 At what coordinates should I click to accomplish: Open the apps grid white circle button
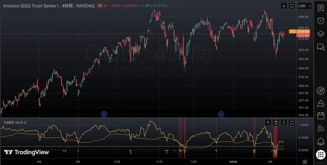coord(320,155)
